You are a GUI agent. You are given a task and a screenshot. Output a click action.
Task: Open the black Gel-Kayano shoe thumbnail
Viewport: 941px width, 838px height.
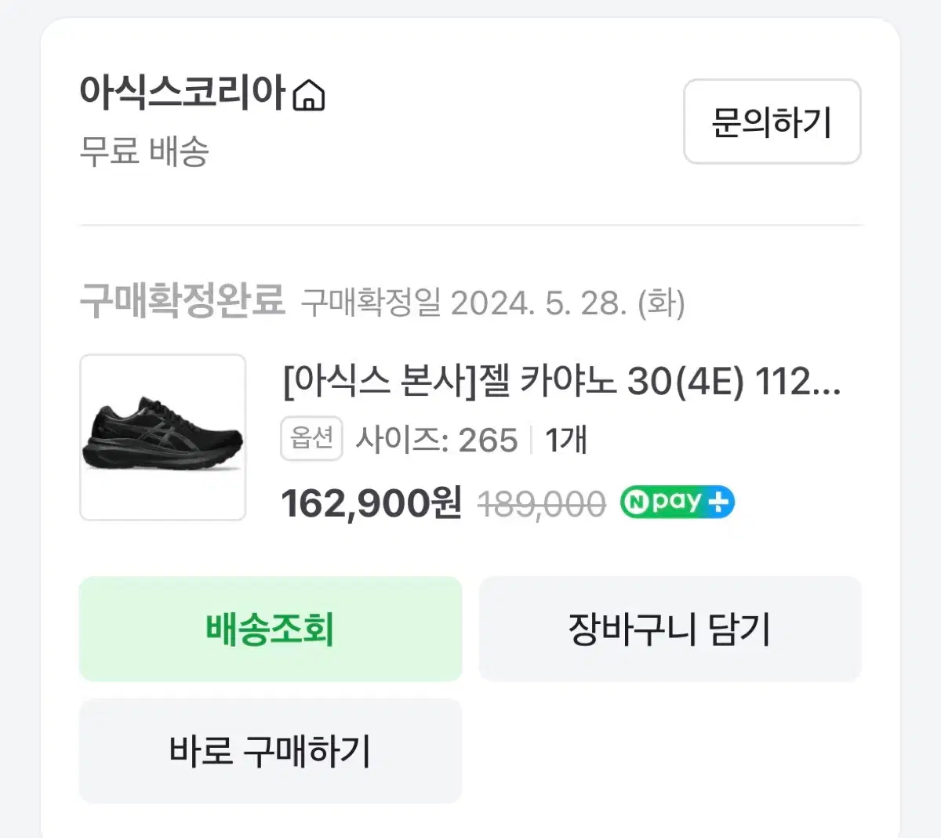pyautogui.click(x=163, y=437)
